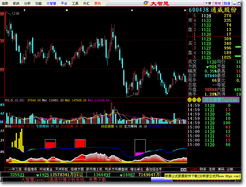246x187 pixels.
Task: Click the 股票公式股票软件下载 yellow banner
Action: [x=202, y=176]
